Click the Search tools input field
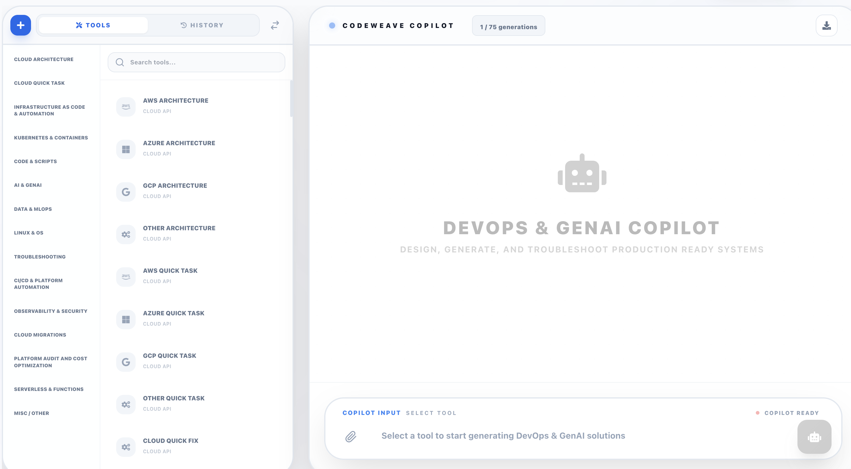This screenshot has height=469, width=851. pos(196,62)
